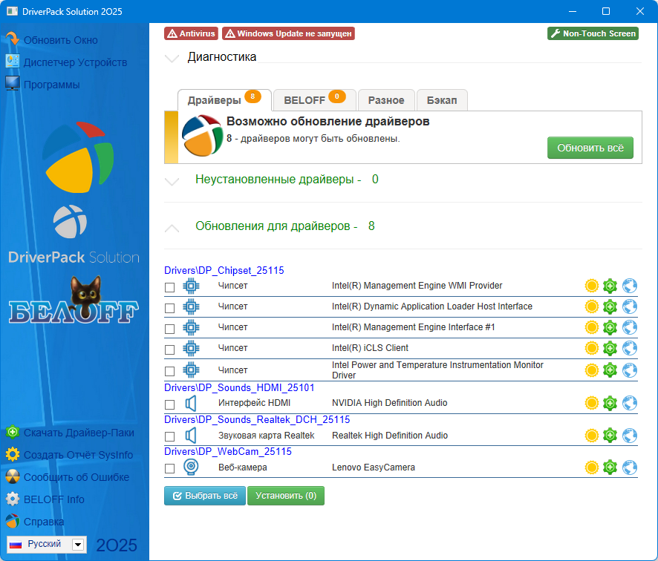
Task: Tick the Realtek High Definition Audio checkbox
Action: pos(169,437)
